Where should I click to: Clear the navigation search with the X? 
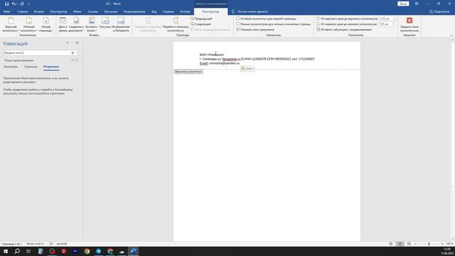(x=73, y=53)
